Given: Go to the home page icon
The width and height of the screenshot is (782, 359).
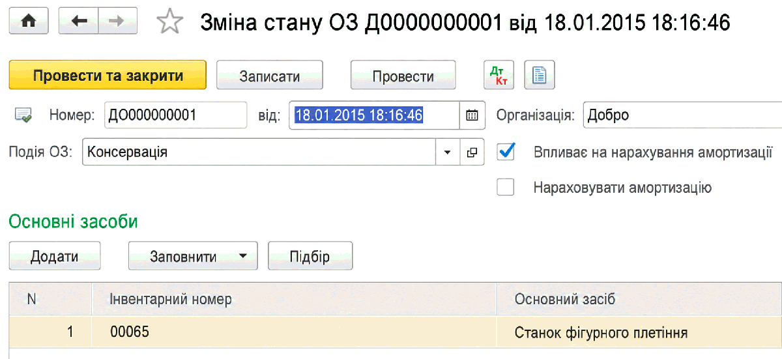Looking at the screenshot, I should coord(28,22).
